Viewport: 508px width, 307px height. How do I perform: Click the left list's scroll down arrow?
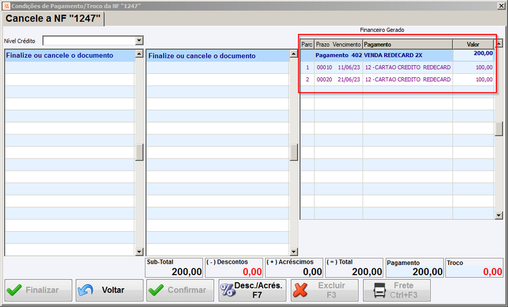tap(140, 251)
